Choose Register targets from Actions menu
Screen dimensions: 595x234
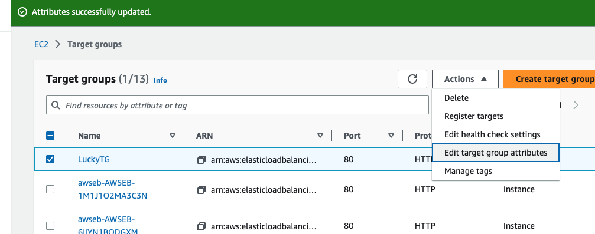pos(496,116)
